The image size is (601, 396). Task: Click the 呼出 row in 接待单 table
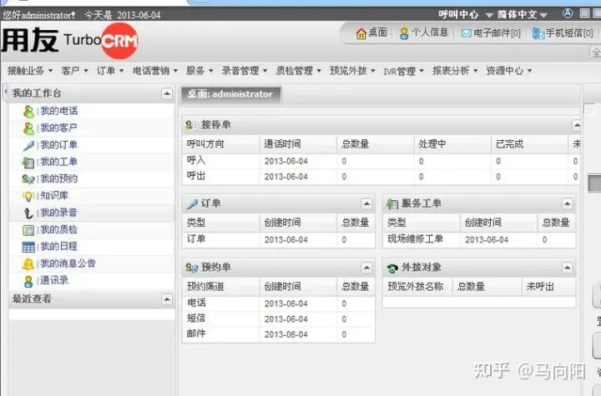click(x=381, y=177)
